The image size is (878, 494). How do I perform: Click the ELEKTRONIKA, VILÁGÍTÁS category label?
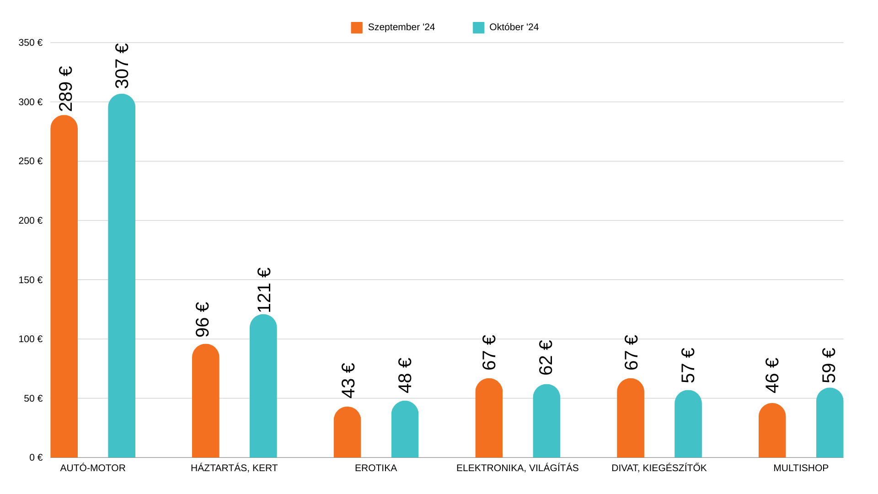pyautogui.click(x=517, y=468)
